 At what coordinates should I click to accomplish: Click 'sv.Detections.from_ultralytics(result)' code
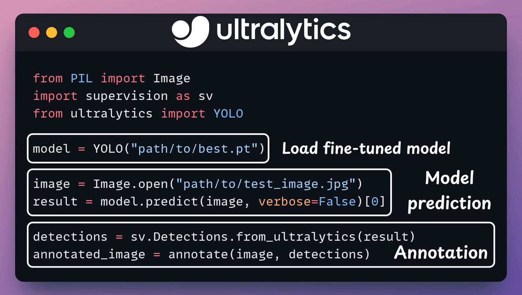pyautogui.click(x=273, y=237)
